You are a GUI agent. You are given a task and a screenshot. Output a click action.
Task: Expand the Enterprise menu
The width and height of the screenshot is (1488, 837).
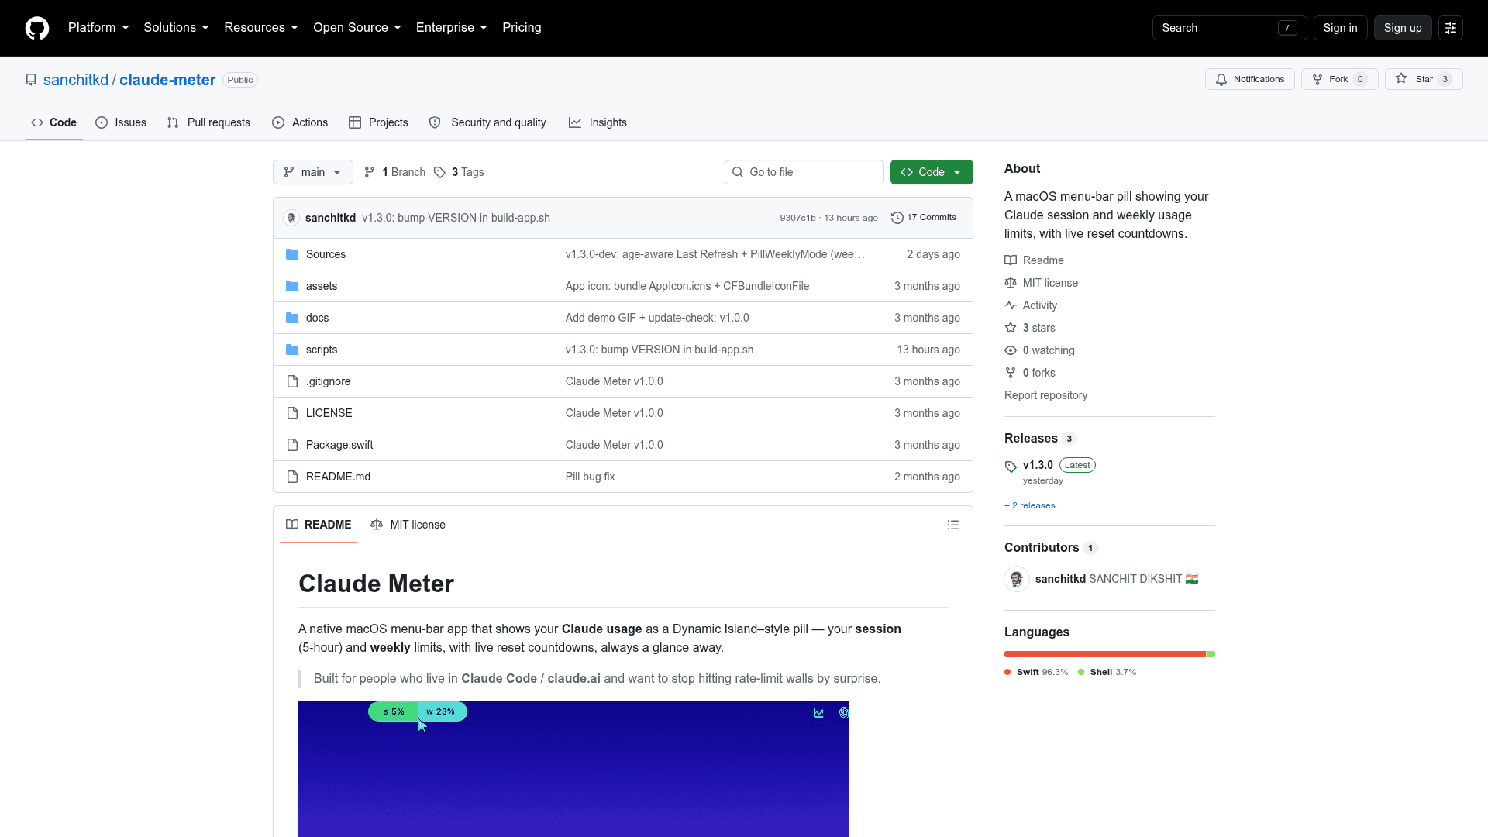pyautogui.click(x=452, y=28)
